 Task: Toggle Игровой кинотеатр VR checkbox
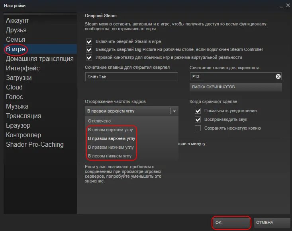(x=89, y=57)
